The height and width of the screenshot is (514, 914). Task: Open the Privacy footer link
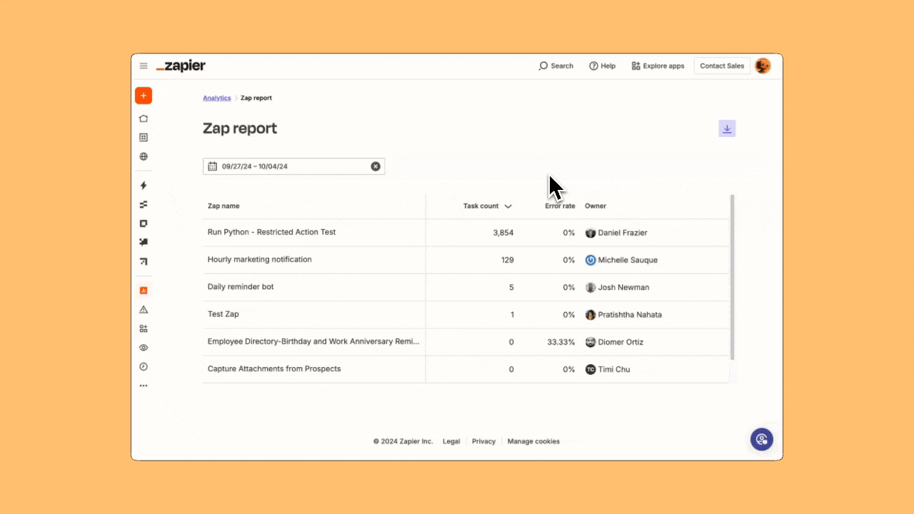tap(483, 441)
